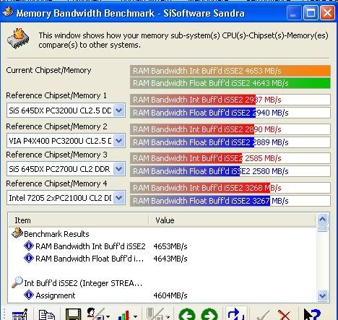
Task: Click the blue refresh arrows icon
Action: [236, 313]
